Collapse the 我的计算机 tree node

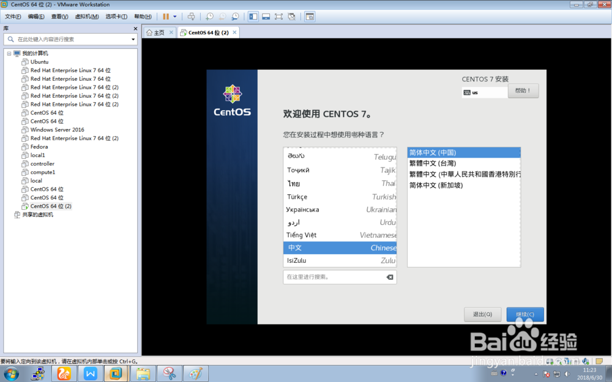point(9,53)
